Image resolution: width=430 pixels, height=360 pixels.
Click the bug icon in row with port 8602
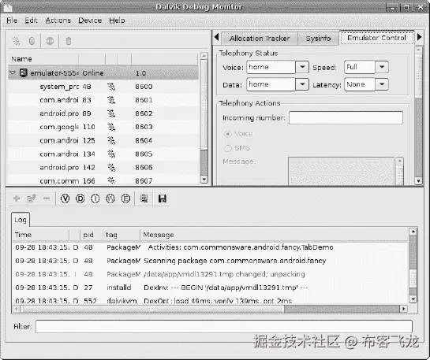111,113
